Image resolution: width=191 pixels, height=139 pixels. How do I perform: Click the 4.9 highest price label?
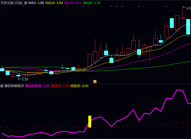point(189,8)
